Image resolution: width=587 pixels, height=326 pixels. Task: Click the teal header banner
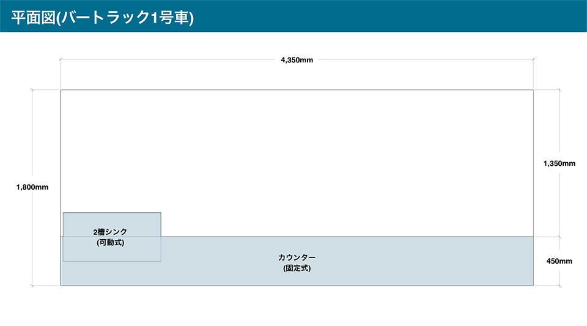(293, 16)
